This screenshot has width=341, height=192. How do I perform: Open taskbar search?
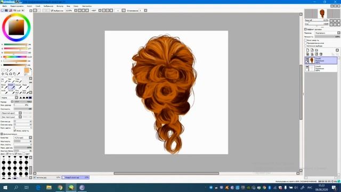click(16, 187)
